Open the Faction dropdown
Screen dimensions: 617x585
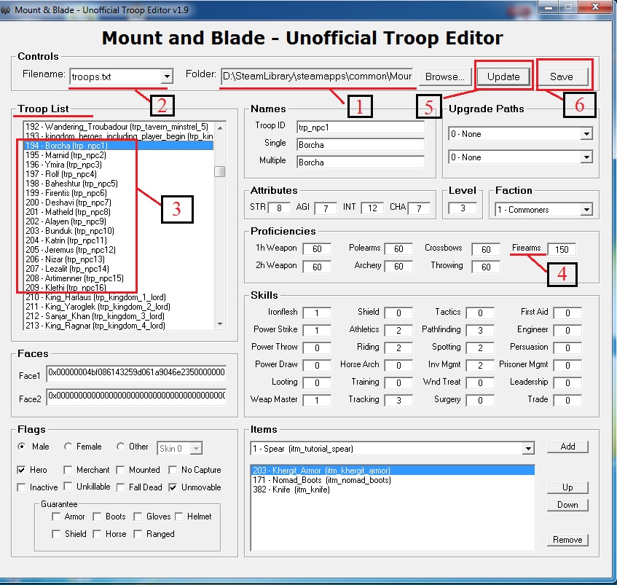[x=586, y=210]
